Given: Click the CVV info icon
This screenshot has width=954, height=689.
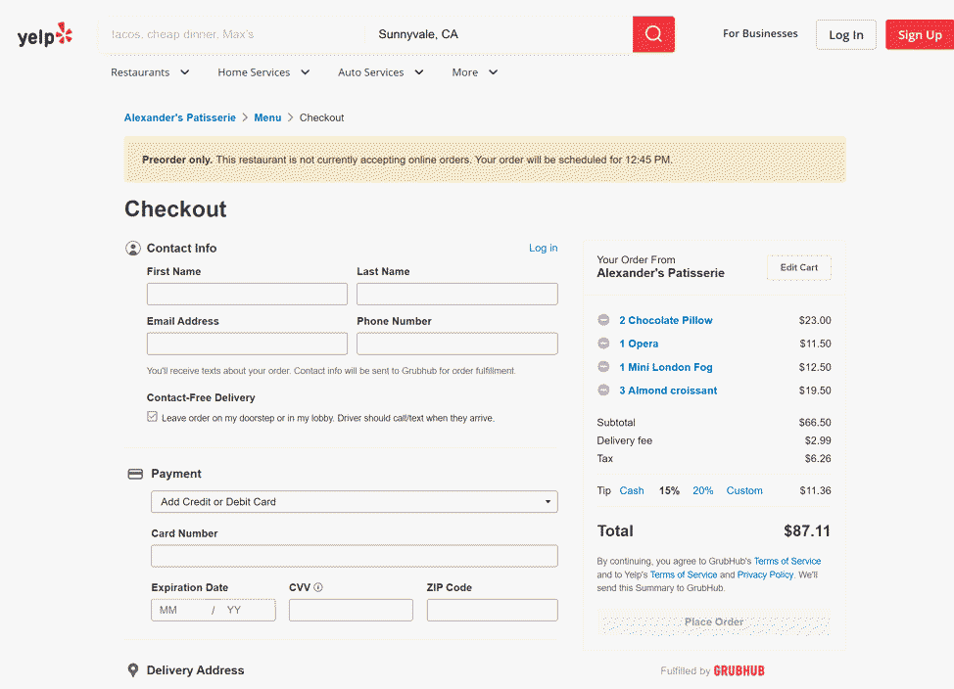Looking at the screenshot, I should click(318, 588).
